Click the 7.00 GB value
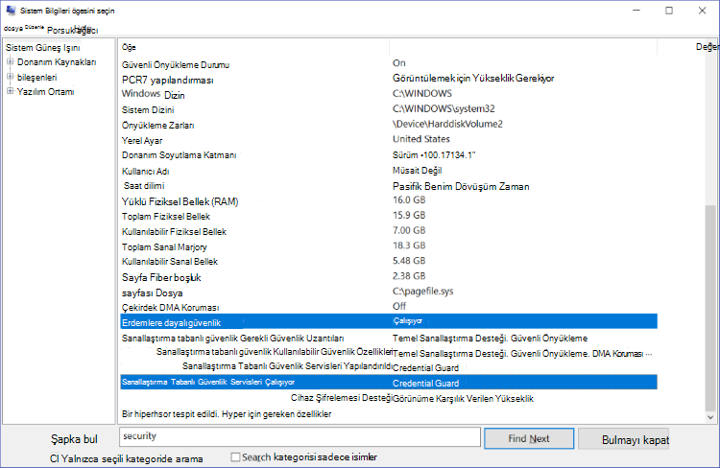720x468 pixels. pyautogui.click(x=409, y=230)
